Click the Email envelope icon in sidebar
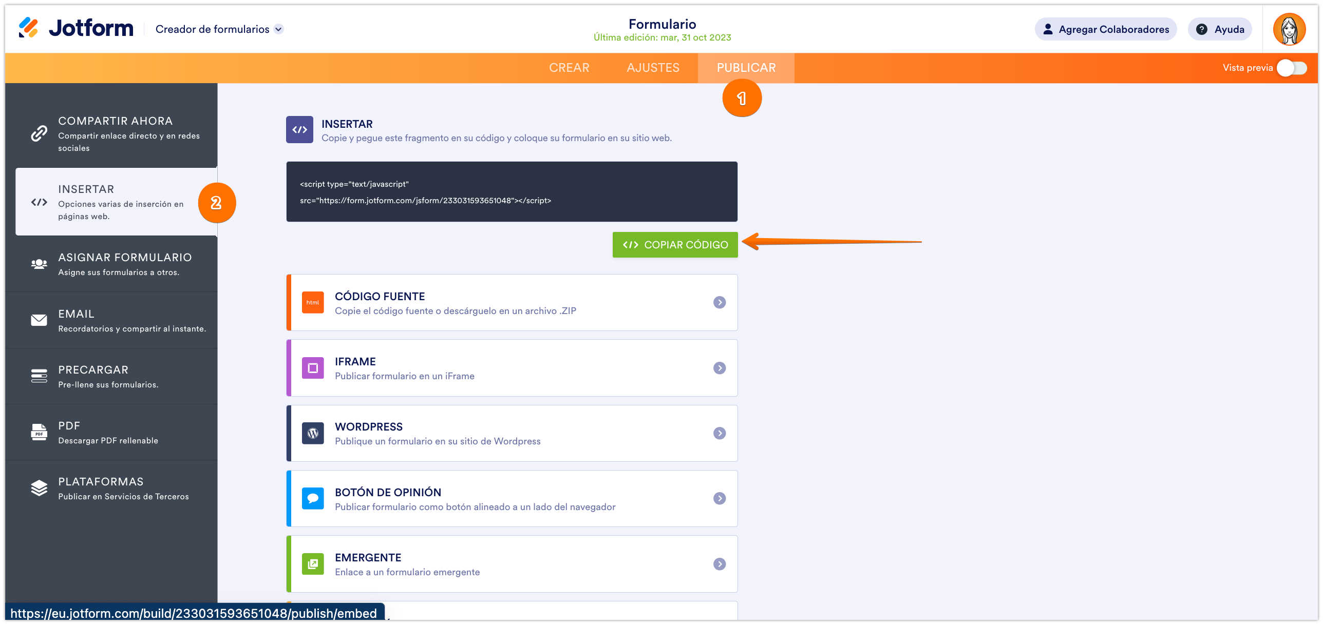 tap(39, 321)
